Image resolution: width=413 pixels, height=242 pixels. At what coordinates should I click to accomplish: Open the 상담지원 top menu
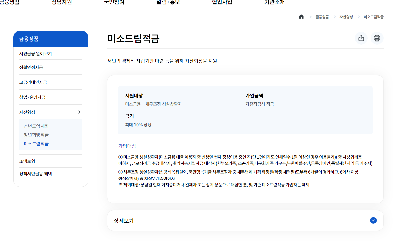(62, 2)
